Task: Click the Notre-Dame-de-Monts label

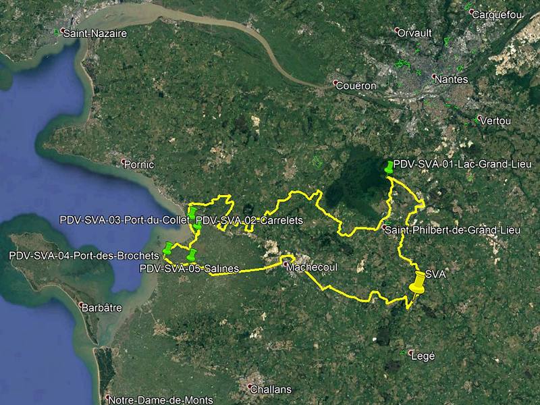Action: (161, 400)
